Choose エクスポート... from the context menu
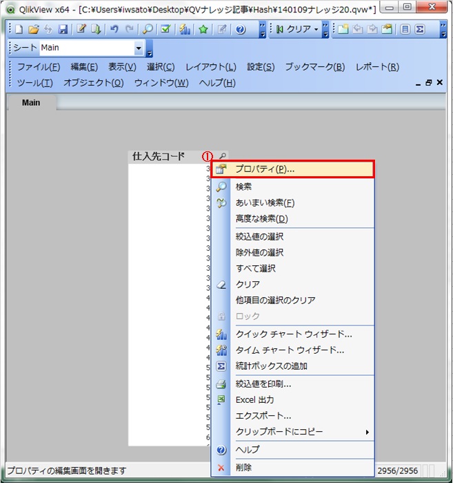 (292, 416)
